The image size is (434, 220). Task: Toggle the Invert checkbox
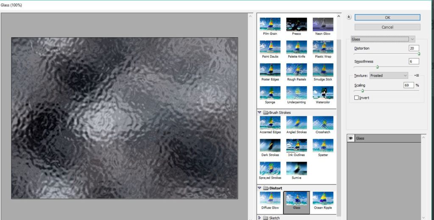tap(356, 98)
